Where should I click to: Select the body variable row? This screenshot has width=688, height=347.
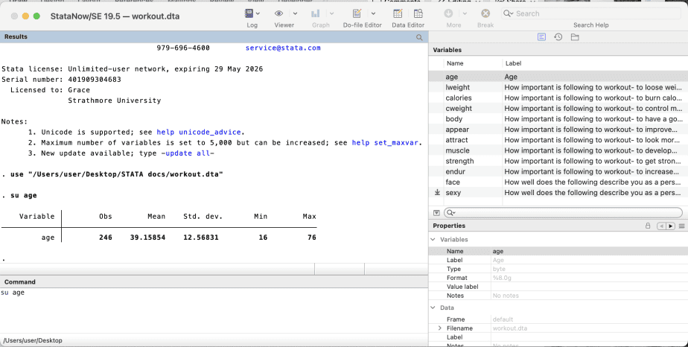click(x=558, y=119)
